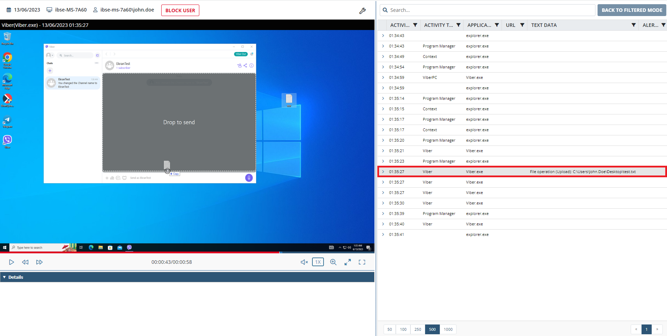This screenshot has height=336, width=667.
Task: Click the fast-forward playback icon
Action: (39, 262)
